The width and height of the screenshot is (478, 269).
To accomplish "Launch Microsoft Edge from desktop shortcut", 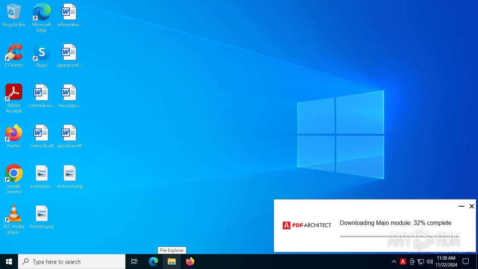I will coord(41,18).
